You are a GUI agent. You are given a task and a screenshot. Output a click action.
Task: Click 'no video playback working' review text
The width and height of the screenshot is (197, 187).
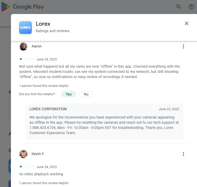click(x=41, y=174)
